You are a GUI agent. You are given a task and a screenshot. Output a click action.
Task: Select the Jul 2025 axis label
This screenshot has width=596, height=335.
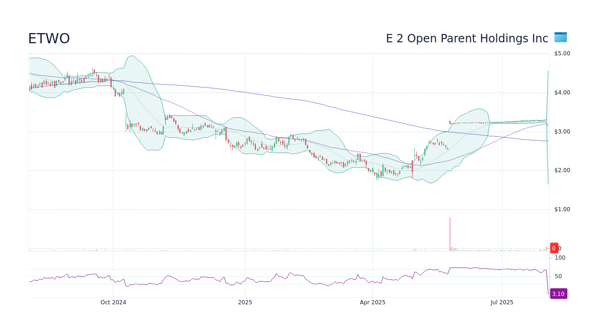501,302
